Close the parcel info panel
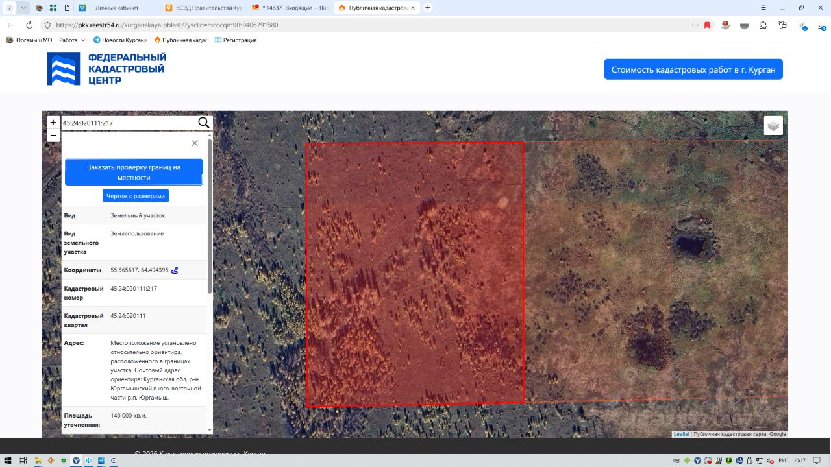The width and height of the screenshot is (831, 467). pos(195,143)
